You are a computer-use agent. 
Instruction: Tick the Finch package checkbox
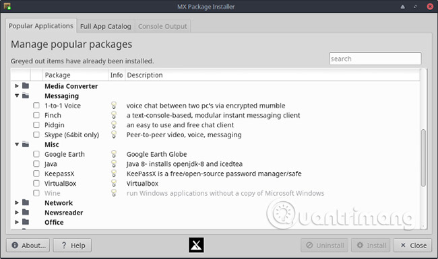[36, 115]
